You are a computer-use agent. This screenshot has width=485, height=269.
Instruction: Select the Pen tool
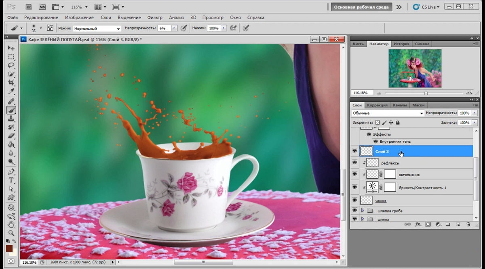[11, 171]
